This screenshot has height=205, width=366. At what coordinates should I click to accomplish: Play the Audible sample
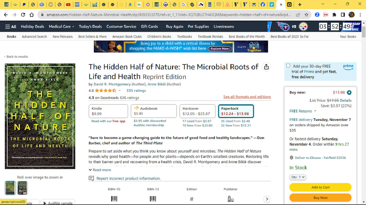point(58,202)
